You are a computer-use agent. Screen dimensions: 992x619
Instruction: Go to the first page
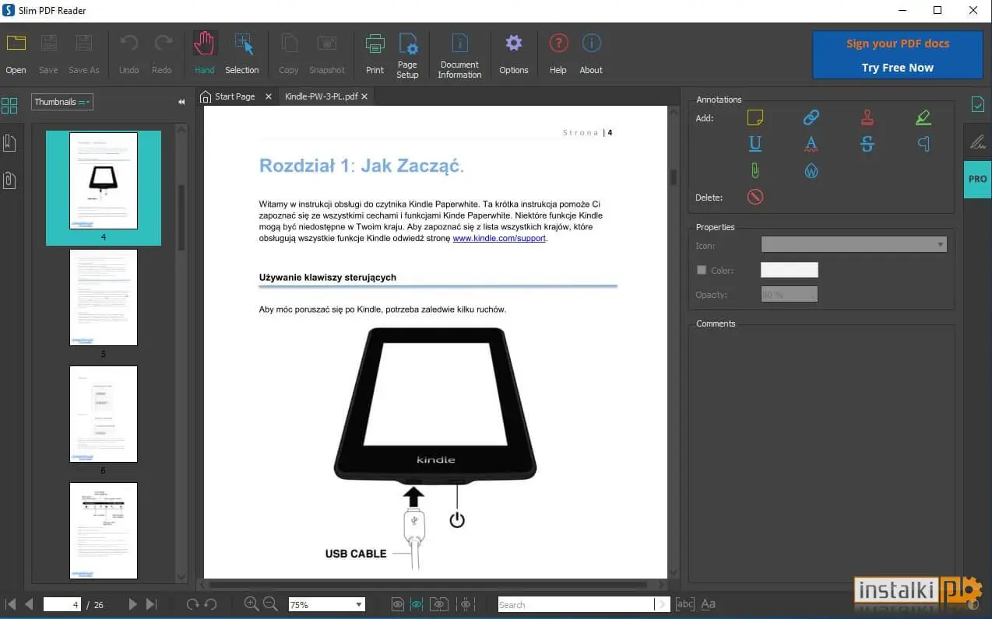[x=11, y=604]
